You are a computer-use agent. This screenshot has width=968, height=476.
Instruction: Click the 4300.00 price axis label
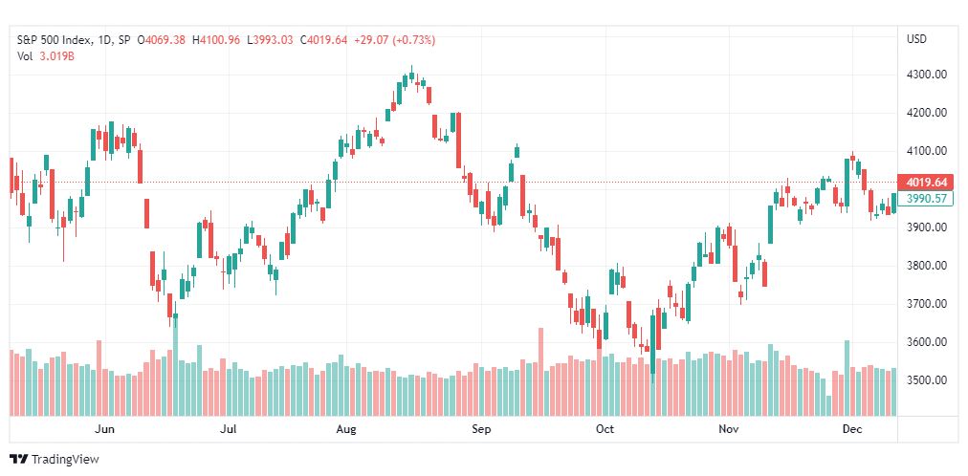[927, 75]
